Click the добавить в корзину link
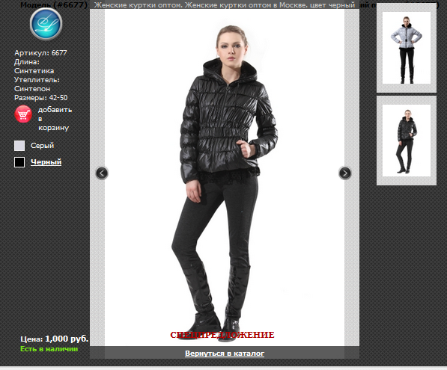This screenshot has height=370, width=447. pyautogui.click(x=55, y=119)
